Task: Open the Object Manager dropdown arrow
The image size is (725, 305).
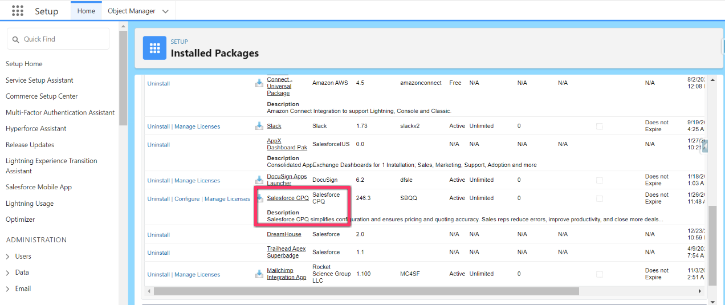Action: pos(165,11)
